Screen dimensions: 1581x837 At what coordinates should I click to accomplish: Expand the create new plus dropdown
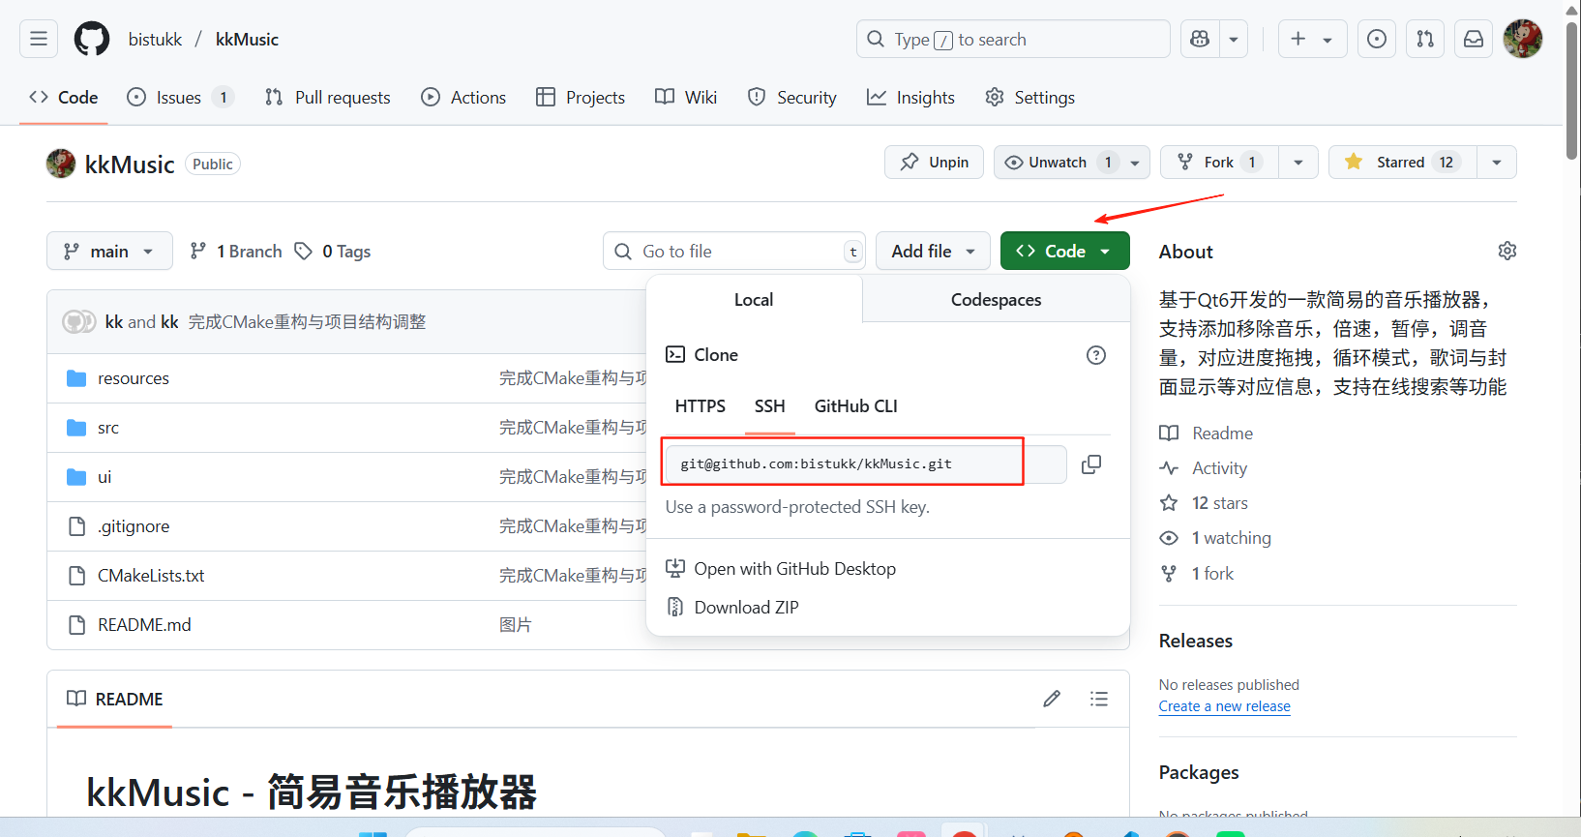tap(1312, 39)
